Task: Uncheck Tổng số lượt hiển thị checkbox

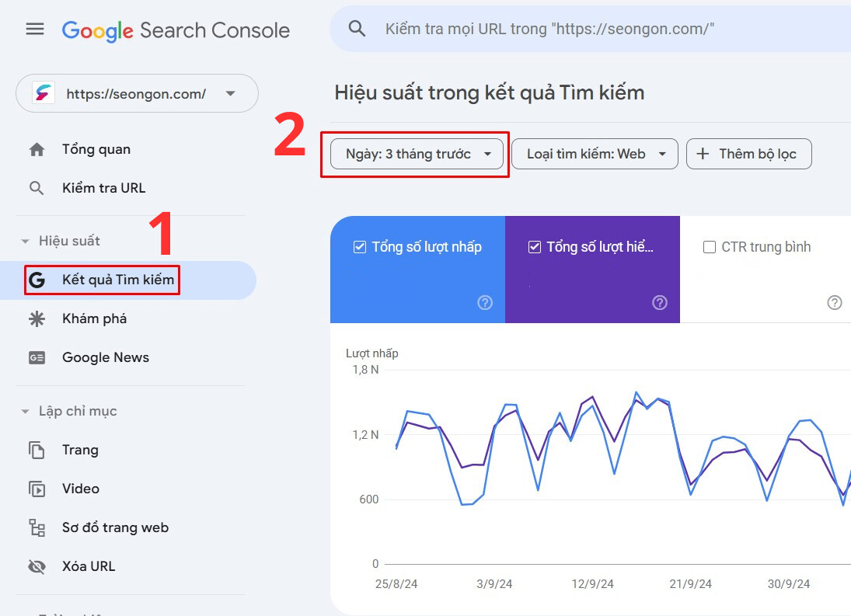Action: 534,247
